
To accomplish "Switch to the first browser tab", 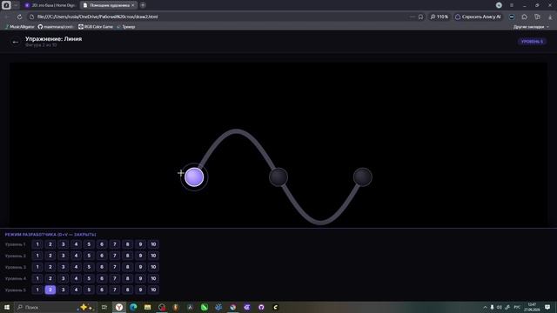I will [50, 5].
